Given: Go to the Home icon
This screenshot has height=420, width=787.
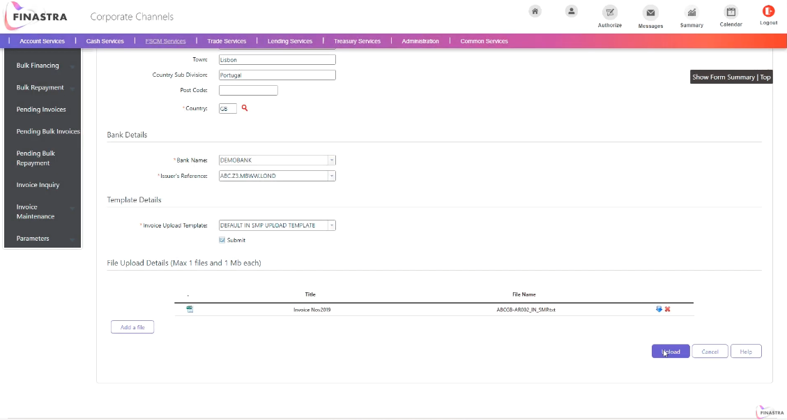Looking at the screenshot, I should coord(535,12).
